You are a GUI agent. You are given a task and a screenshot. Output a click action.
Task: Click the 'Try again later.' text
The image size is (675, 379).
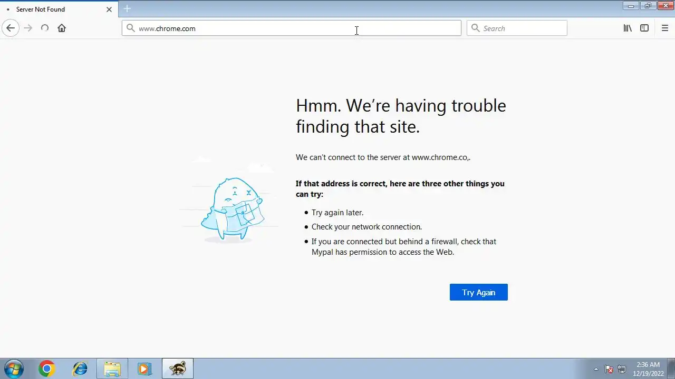(337, 213)
